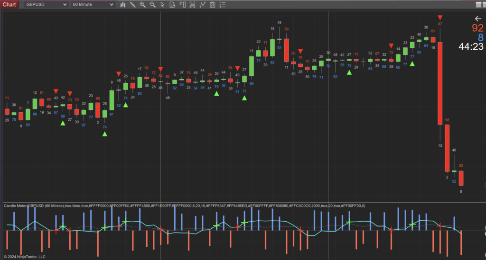Click the 44:23 bar timer text
This screenshot has height=260, width=486.
click(x=471, y=47)
